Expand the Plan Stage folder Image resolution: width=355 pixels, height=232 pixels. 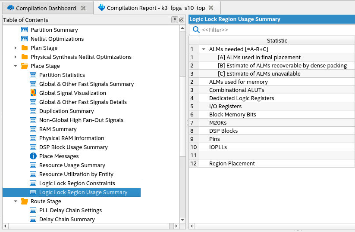(x=16, y=48)
